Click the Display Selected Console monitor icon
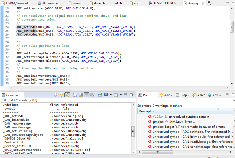Screen dimensions: 235x158 [106, 95]
